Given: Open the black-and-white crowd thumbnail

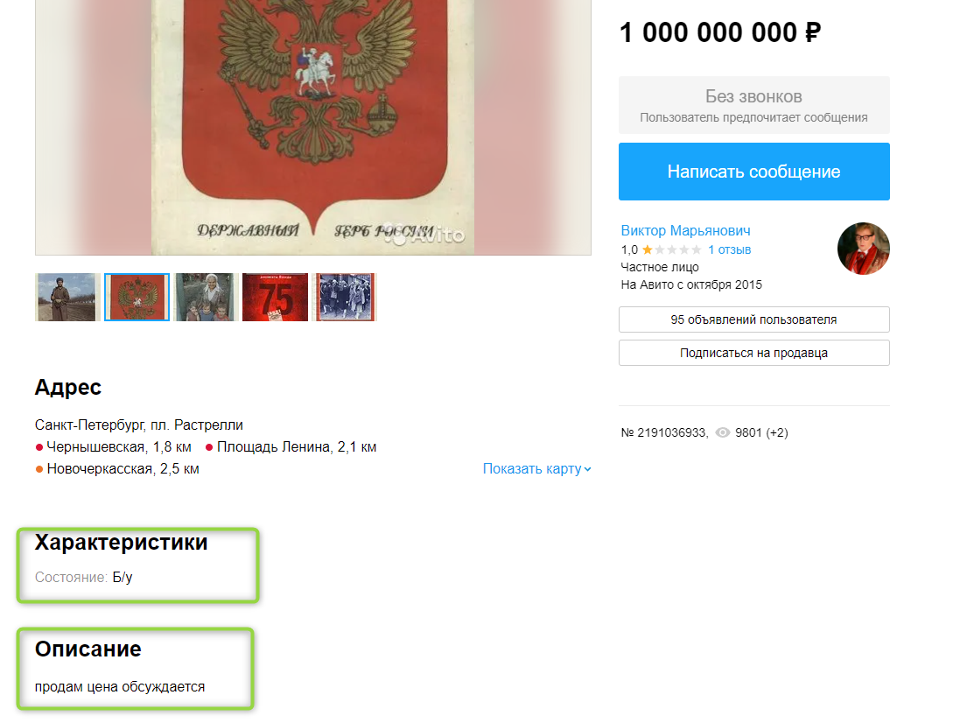Looking at the screenshot, I should pos(345,297).
